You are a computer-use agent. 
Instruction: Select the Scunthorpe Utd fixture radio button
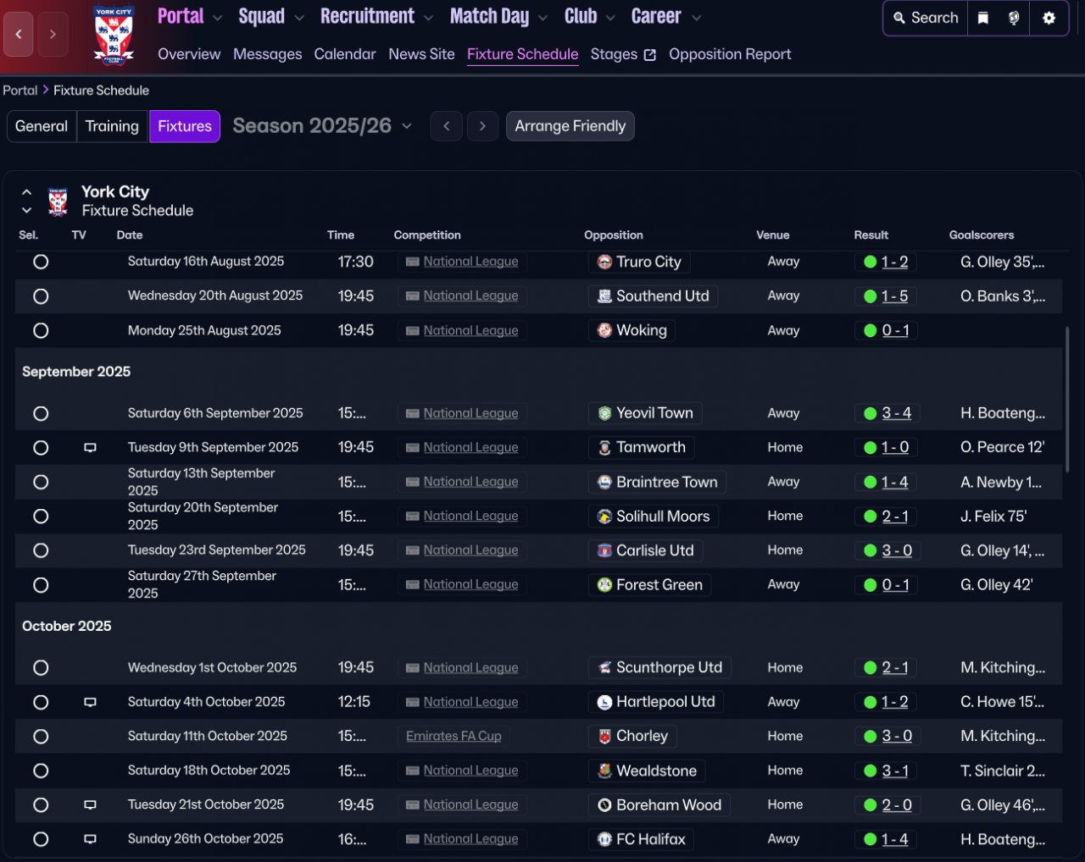[41, 668]
